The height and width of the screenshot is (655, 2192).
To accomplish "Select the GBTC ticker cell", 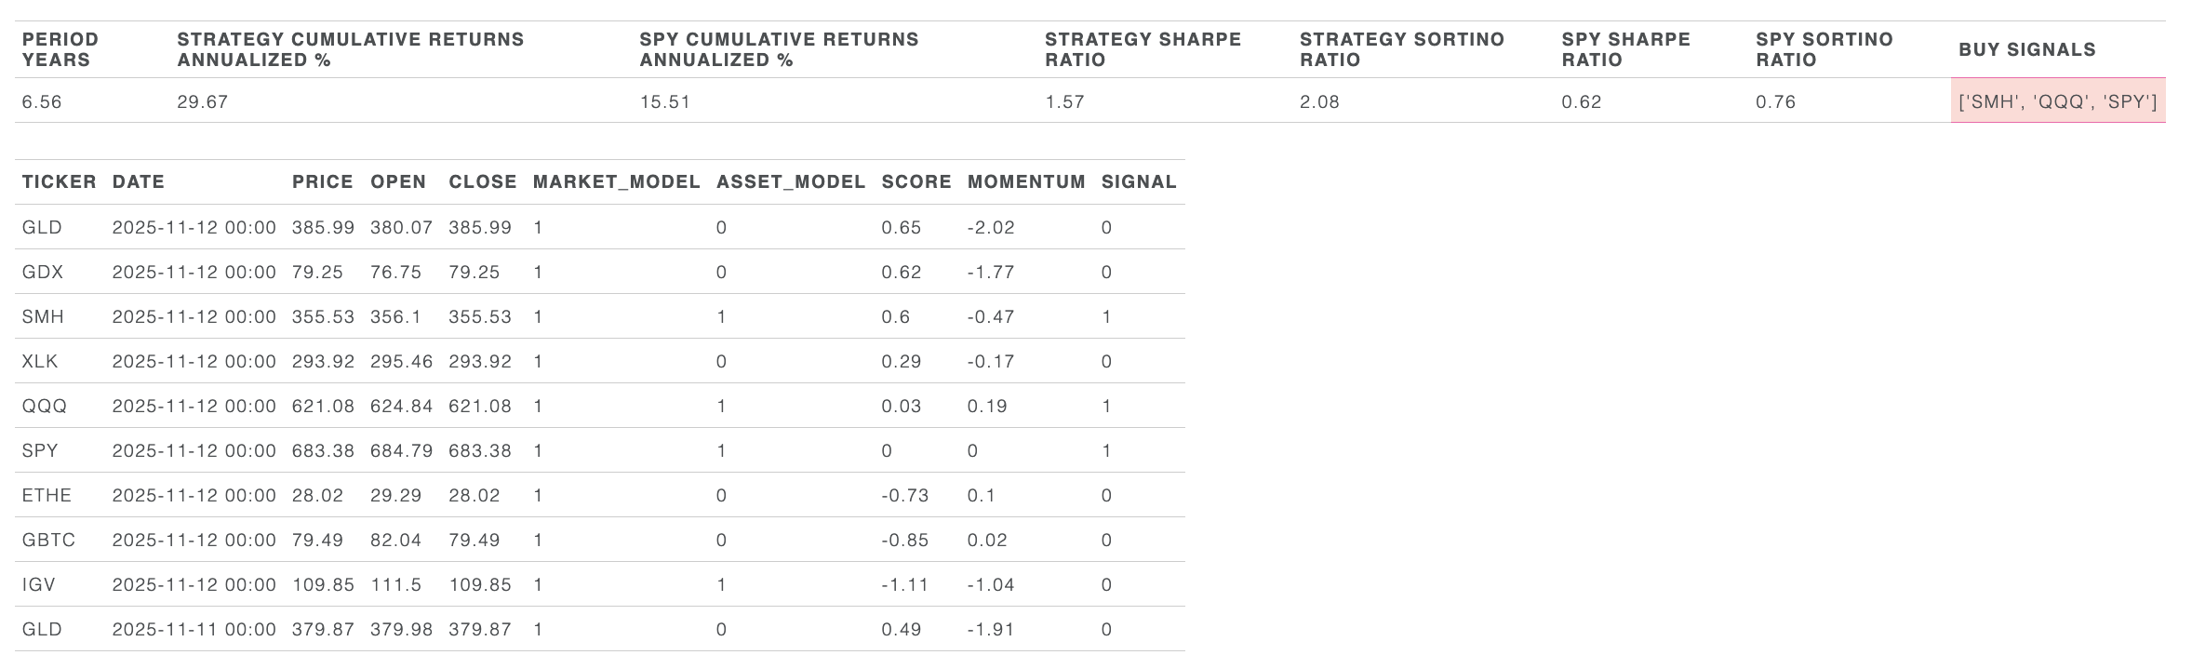I will (48, 540).
